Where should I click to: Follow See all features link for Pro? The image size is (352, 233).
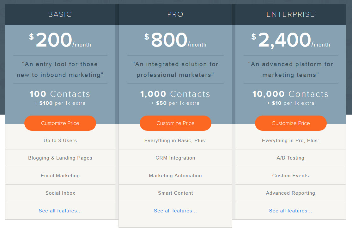[175, 211]
